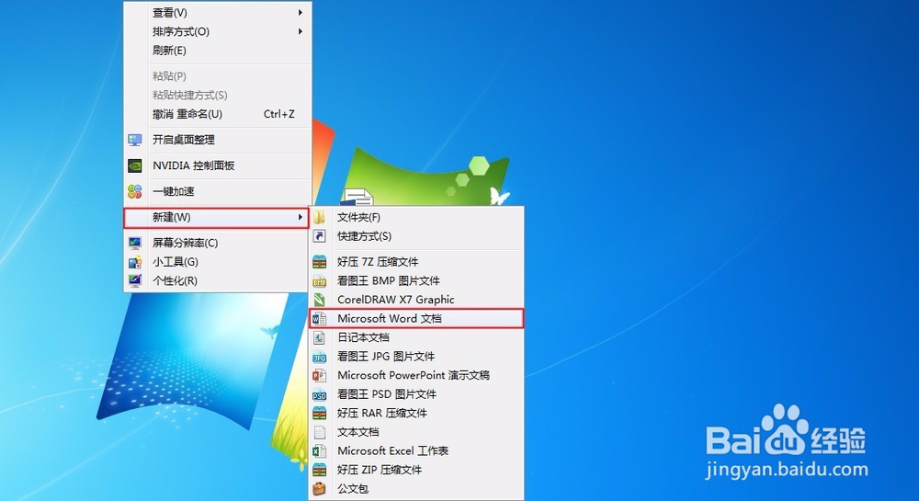Click the NVIDIA control panel icon

point(135,165)
